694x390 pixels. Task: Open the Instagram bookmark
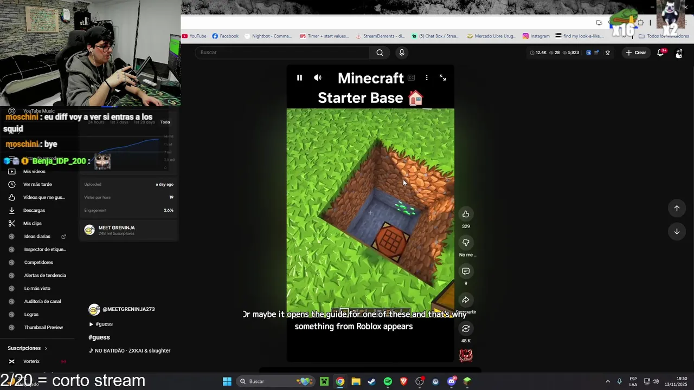coord(536,36)
